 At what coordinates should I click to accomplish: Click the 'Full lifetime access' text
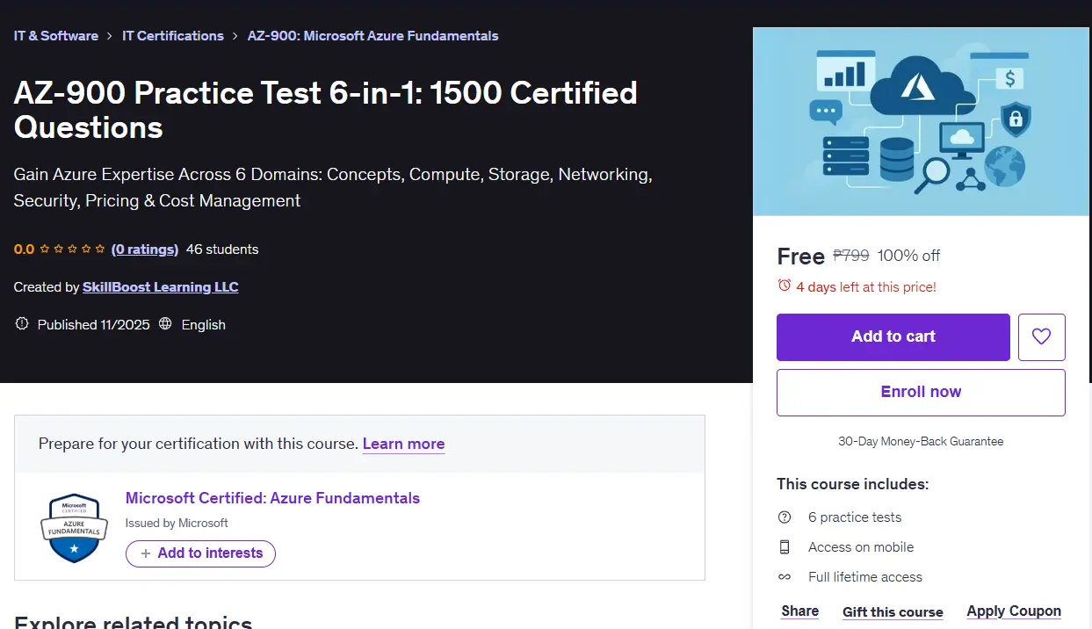tap(865, 577)
